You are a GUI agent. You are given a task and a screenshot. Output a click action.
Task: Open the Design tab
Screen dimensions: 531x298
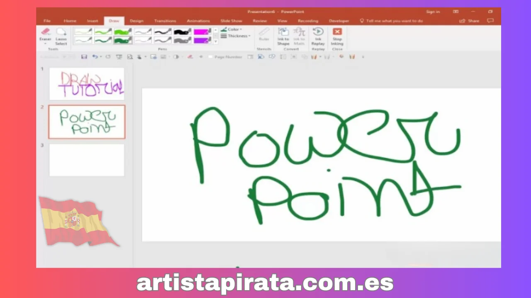pos(136,21)
